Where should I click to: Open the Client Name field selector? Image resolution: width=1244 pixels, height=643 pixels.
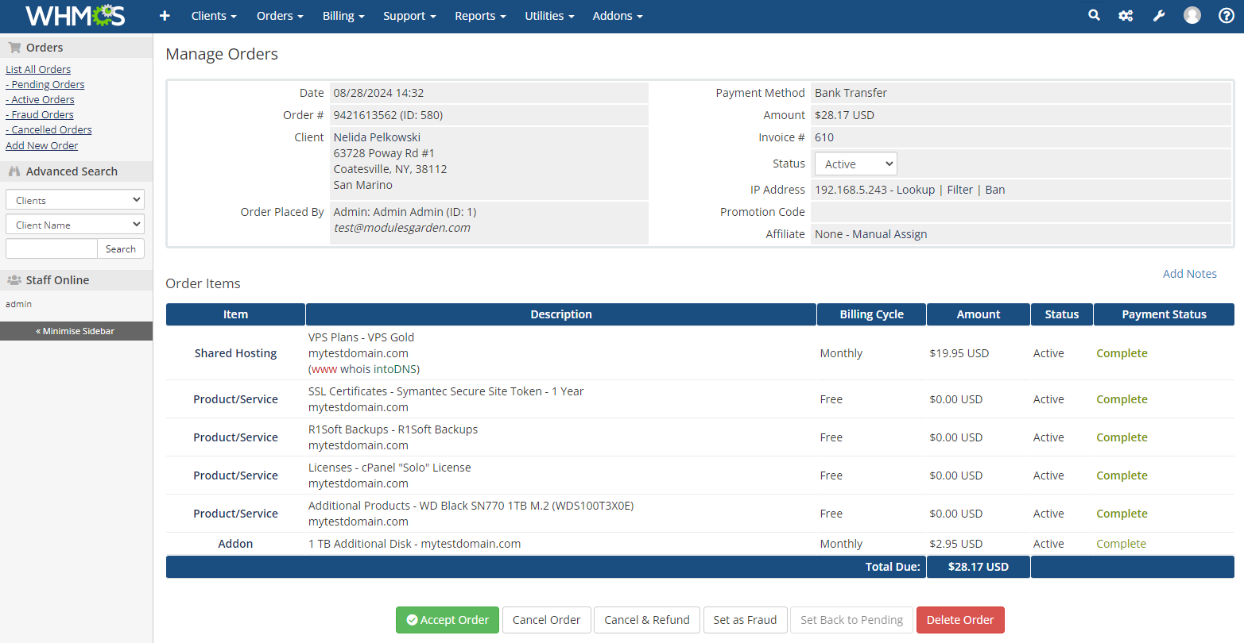74,224
